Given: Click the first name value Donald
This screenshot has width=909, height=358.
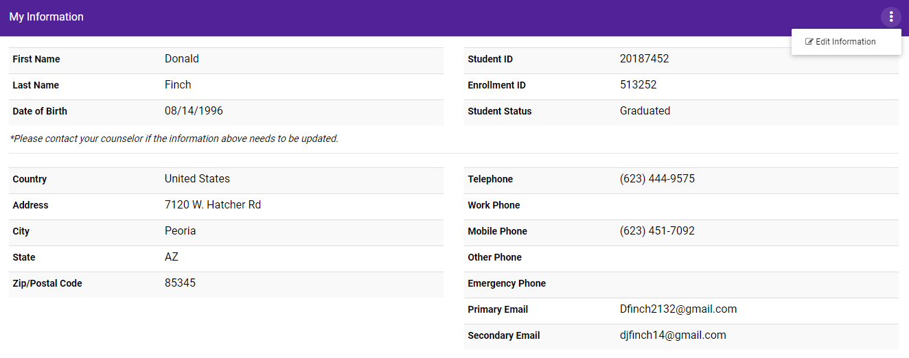Looking at the screenshot, I should point(182,59).
